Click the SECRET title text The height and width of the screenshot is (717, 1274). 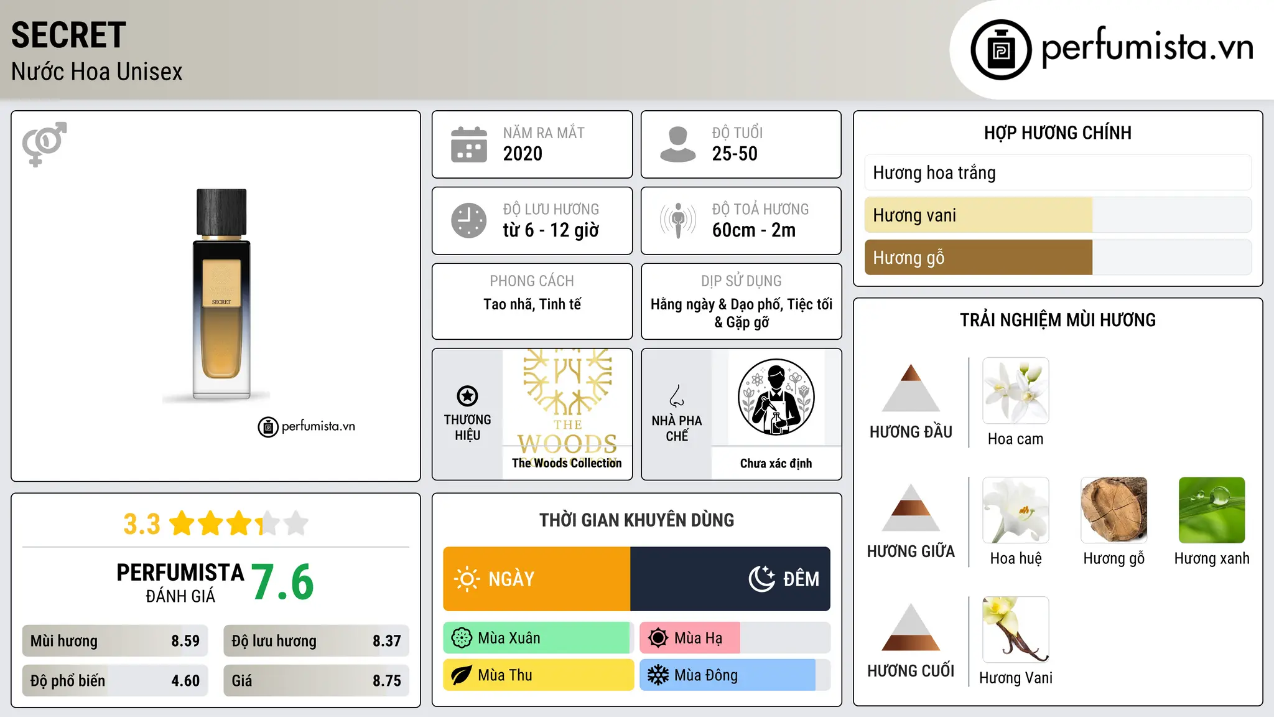(x=69, y=35)
